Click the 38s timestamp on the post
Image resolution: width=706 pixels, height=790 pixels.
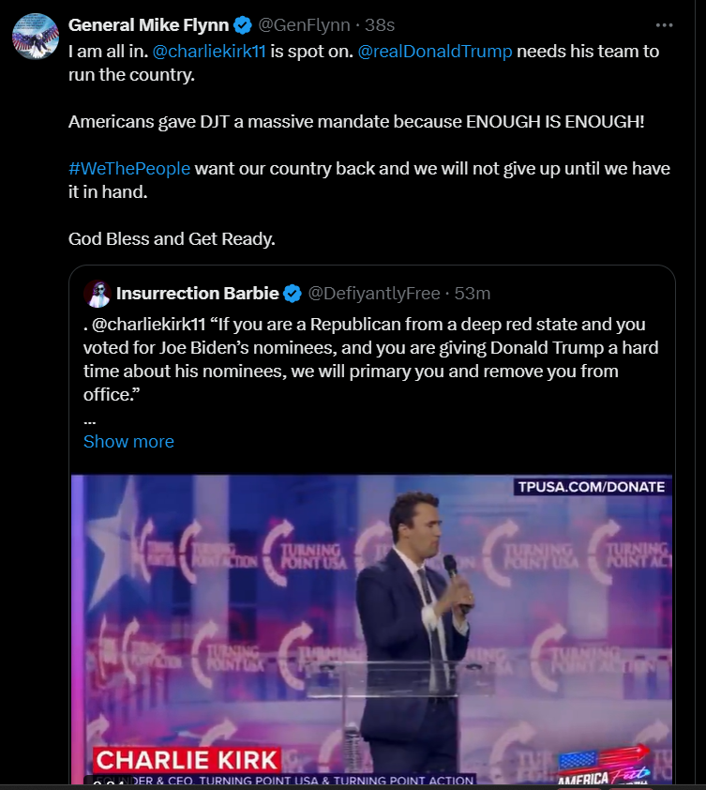click(379, 25)
